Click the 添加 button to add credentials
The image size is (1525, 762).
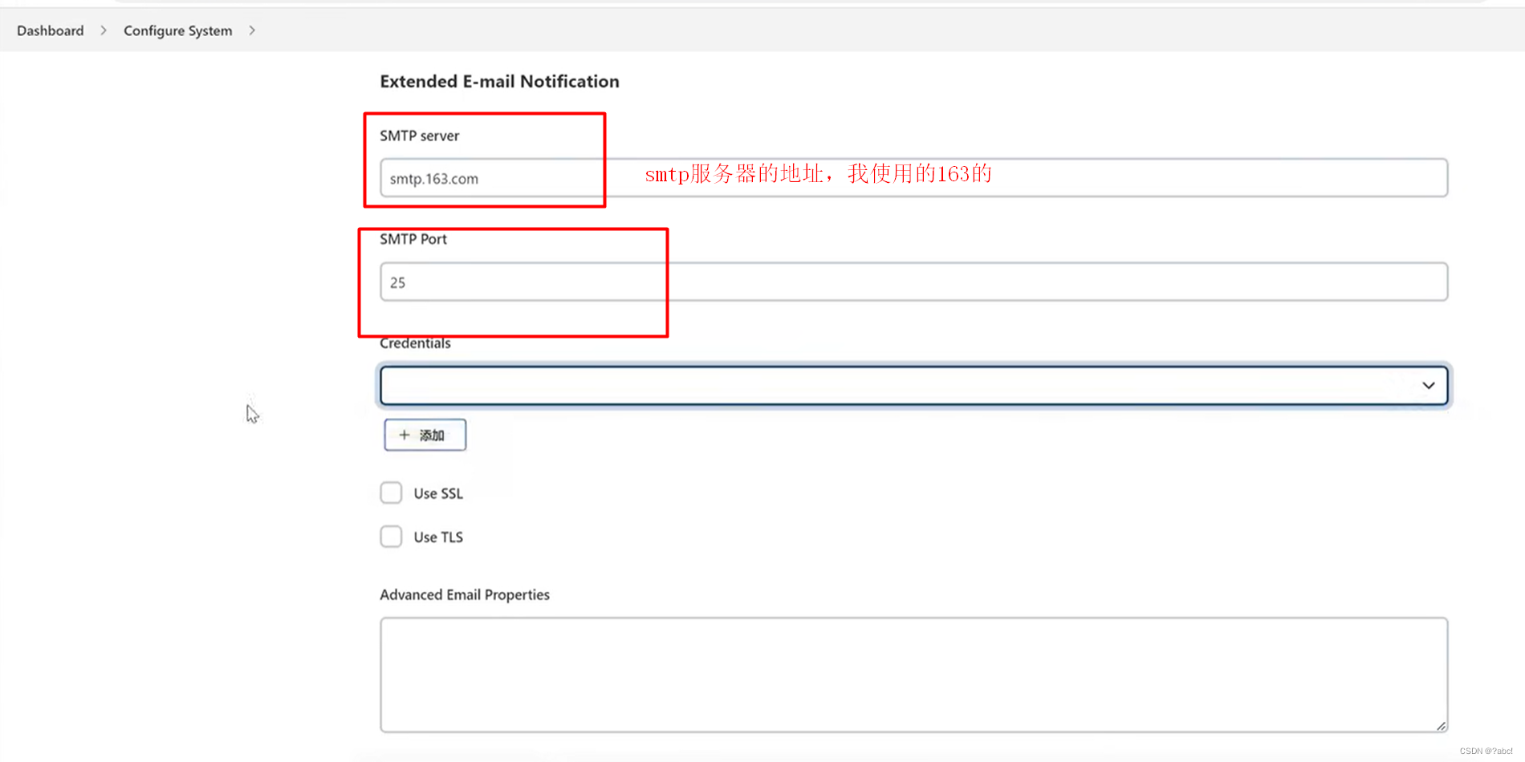[x=425, y=435]
